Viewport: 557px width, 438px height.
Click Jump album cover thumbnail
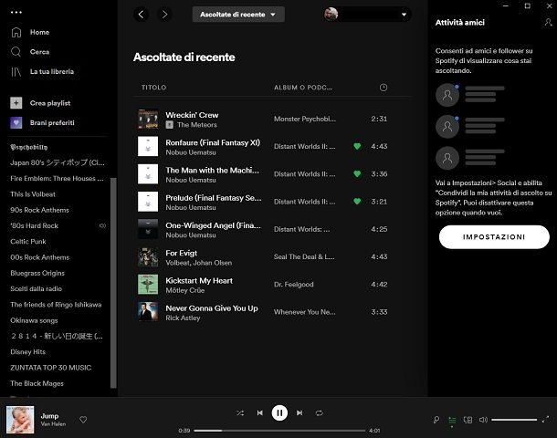[20, 420]
